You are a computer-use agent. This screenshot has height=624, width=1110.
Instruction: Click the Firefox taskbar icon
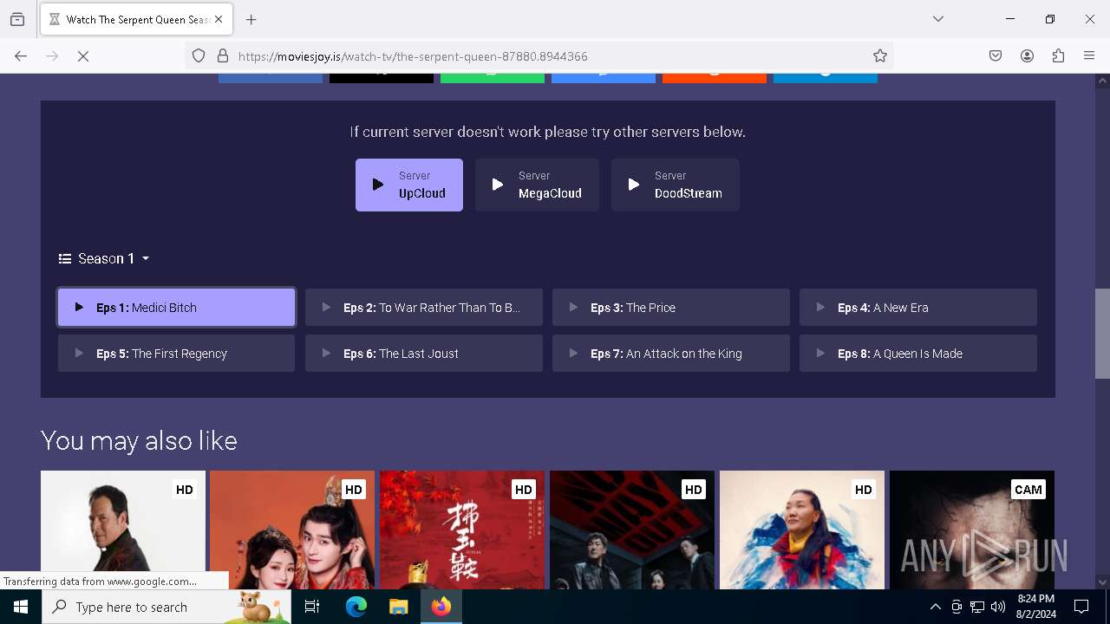[x=441, y=607]
